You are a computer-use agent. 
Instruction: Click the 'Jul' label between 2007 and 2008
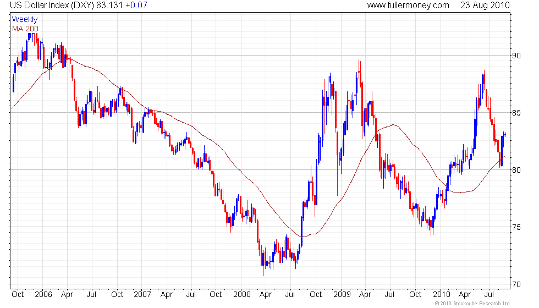191,294
